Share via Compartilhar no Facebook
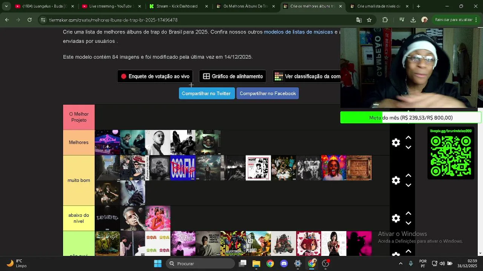483x271 pixels. pos(268,93)
